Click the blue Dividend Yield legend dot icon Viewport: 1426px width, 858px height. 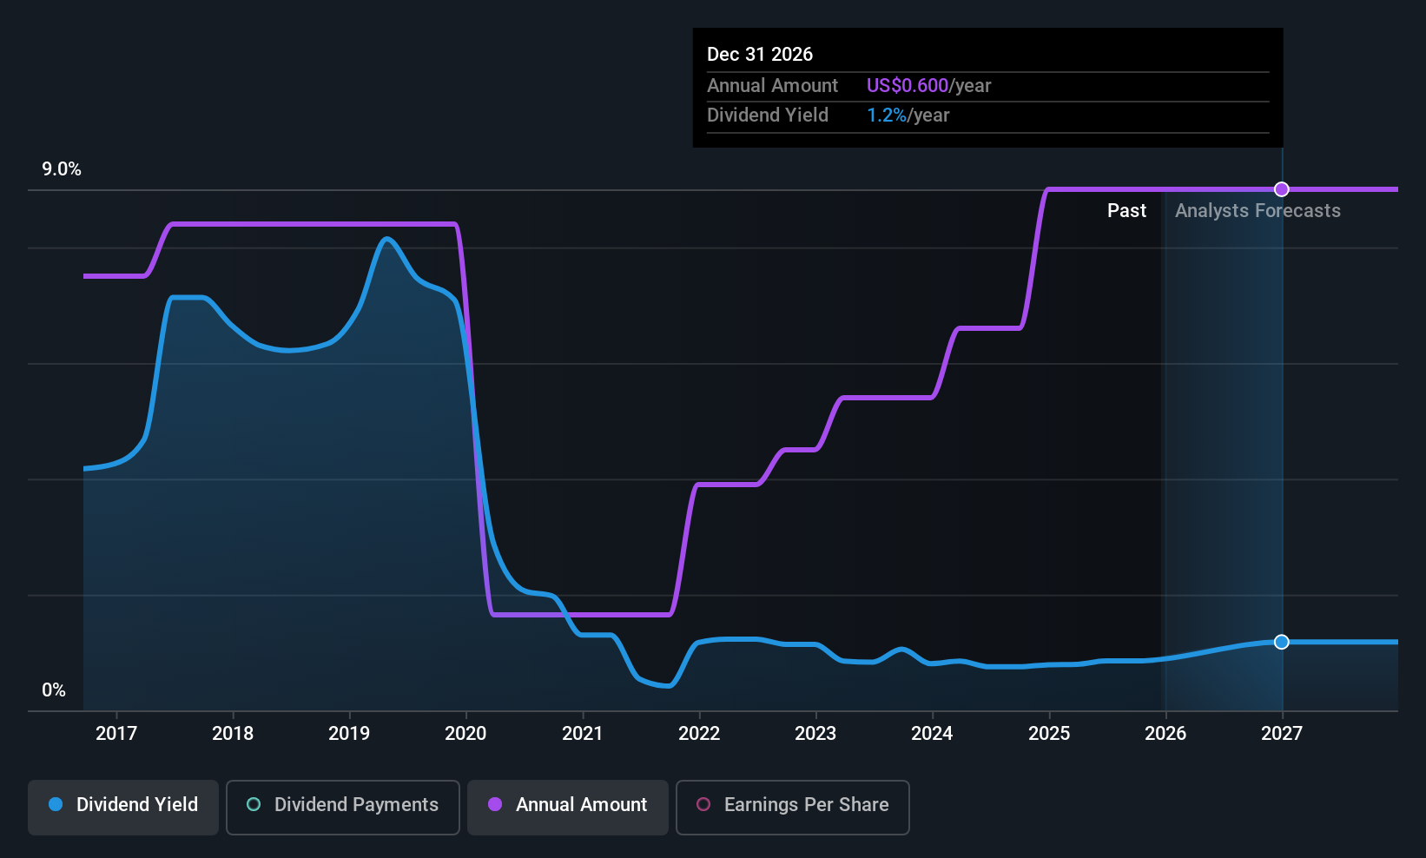56,805
